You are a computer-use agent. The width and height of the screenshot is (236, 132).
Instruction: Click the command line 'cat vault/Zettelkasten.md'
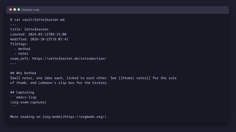[x=39, y=20]
